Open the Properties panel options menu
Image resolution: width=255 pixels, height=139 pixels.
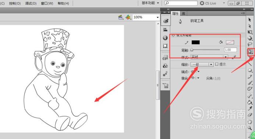click(x=243, y=13)
